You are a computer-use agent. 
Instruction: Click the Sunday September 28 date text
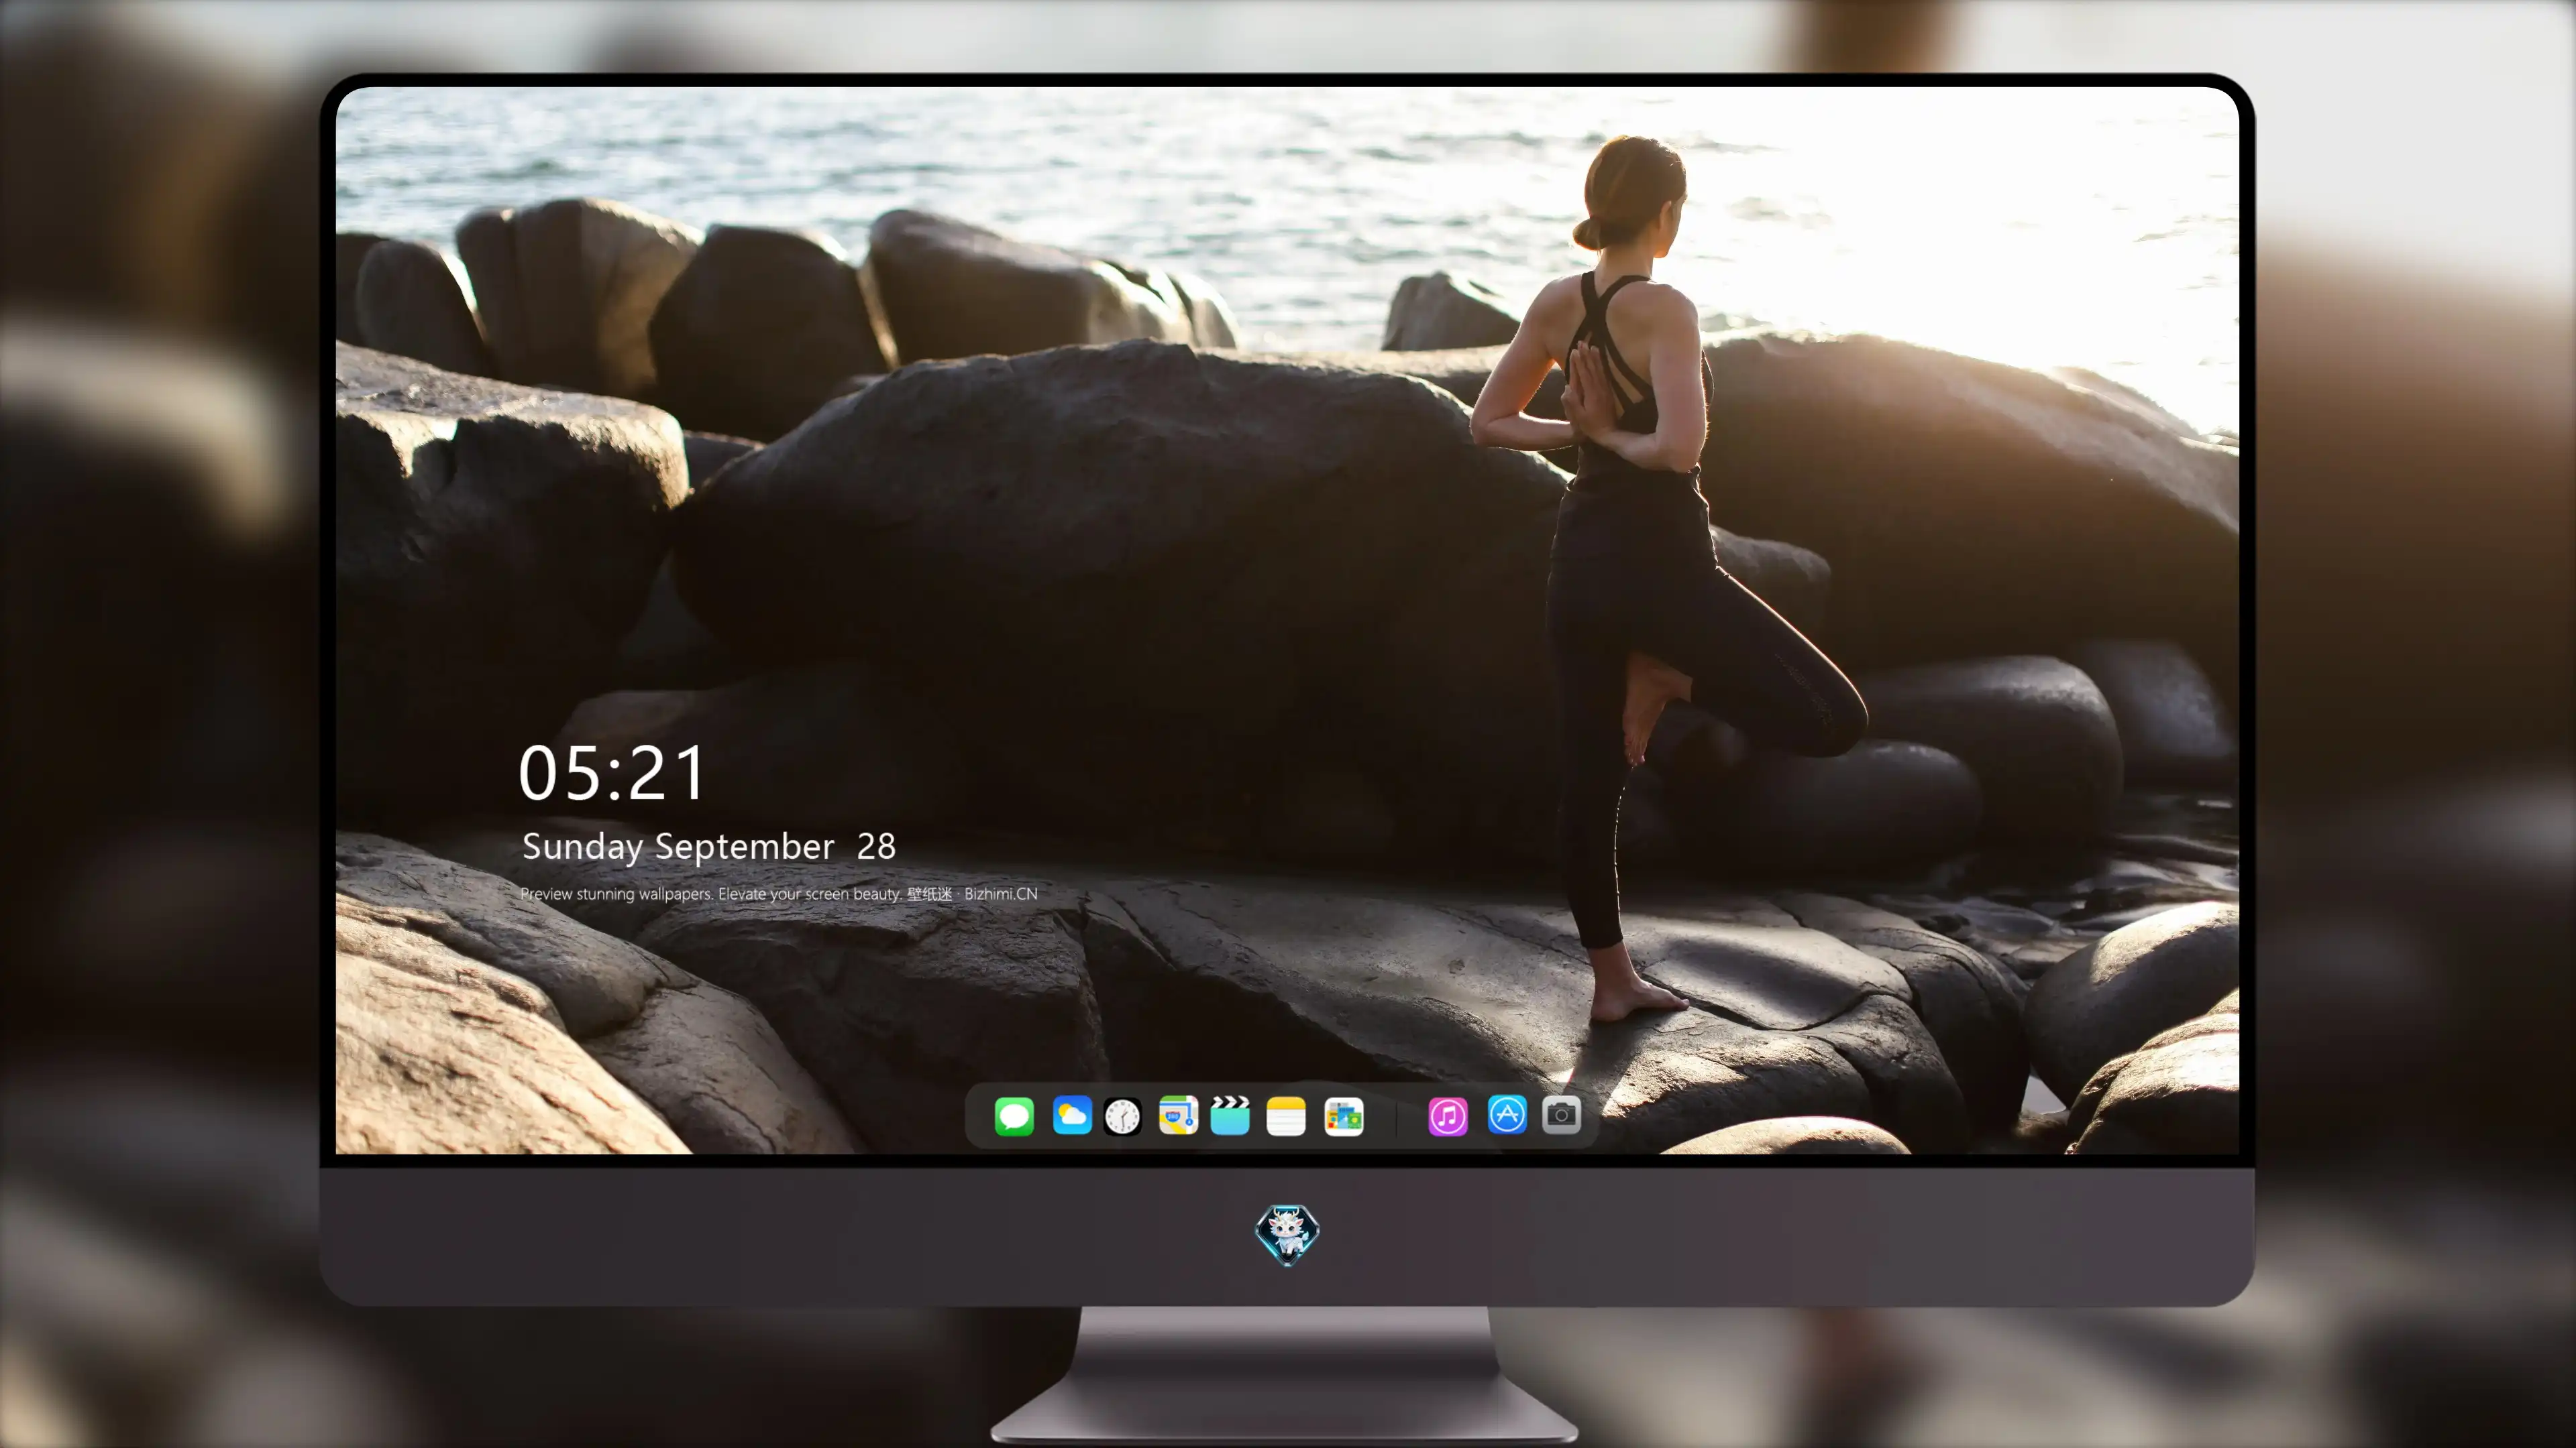[x=709, y=847]
